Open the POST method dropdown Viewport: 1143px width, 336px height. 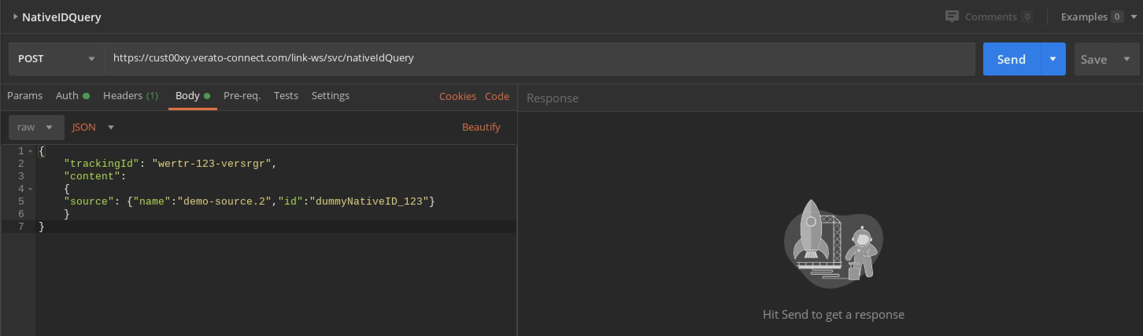tap(56, 59)
